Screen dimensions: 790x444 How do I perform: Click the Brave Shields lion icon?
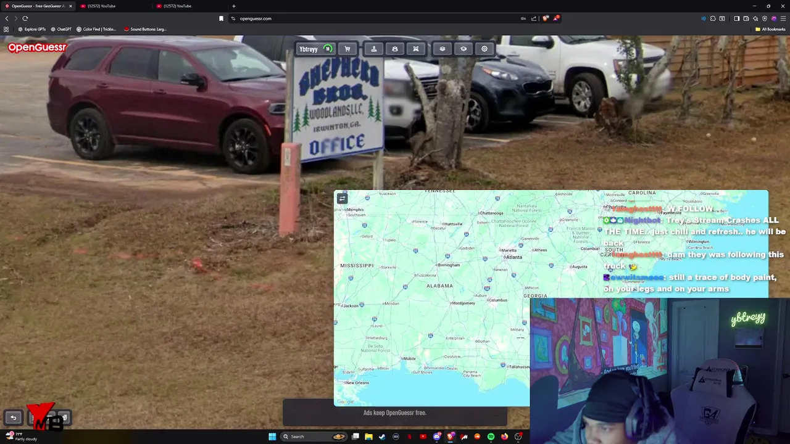[546, 18]
